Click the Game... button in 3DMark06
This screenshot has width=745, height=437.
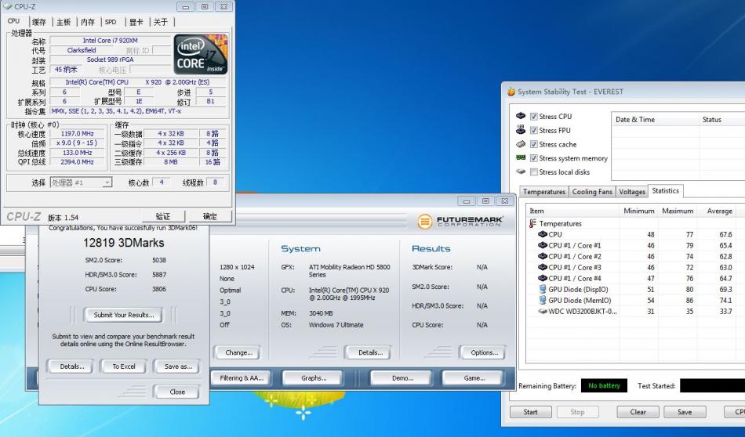tap(474, 378)
